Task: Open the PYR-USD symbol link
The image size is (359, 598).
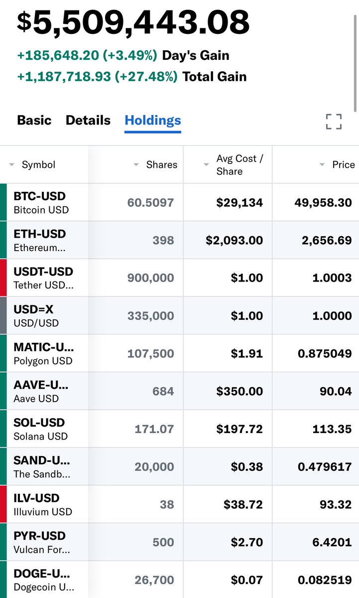Action: point(39,536)
